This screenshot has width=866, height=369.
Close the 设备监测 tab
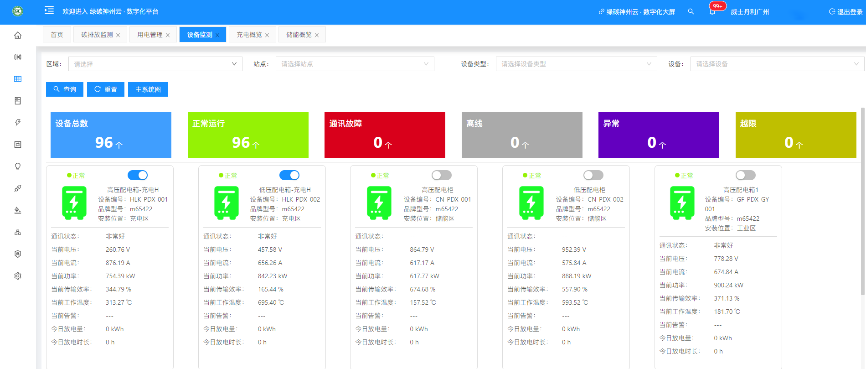(x=217, y=35)
